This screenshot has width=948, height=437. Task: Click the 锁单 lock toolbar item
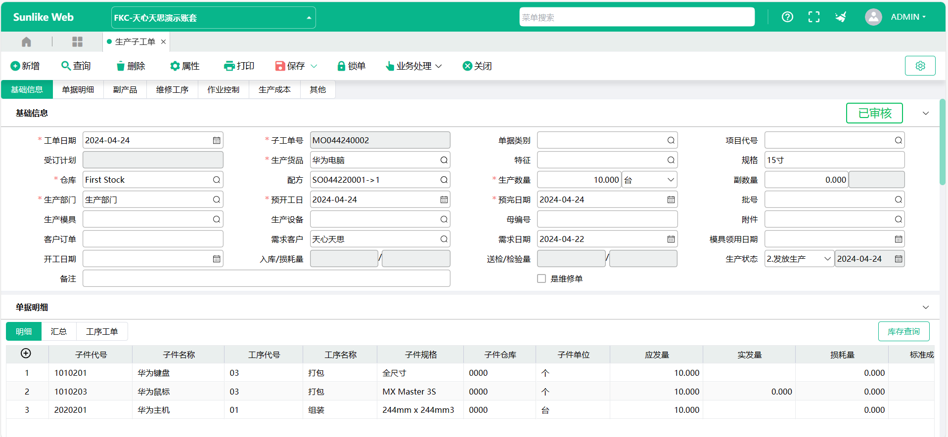[351, 66]
